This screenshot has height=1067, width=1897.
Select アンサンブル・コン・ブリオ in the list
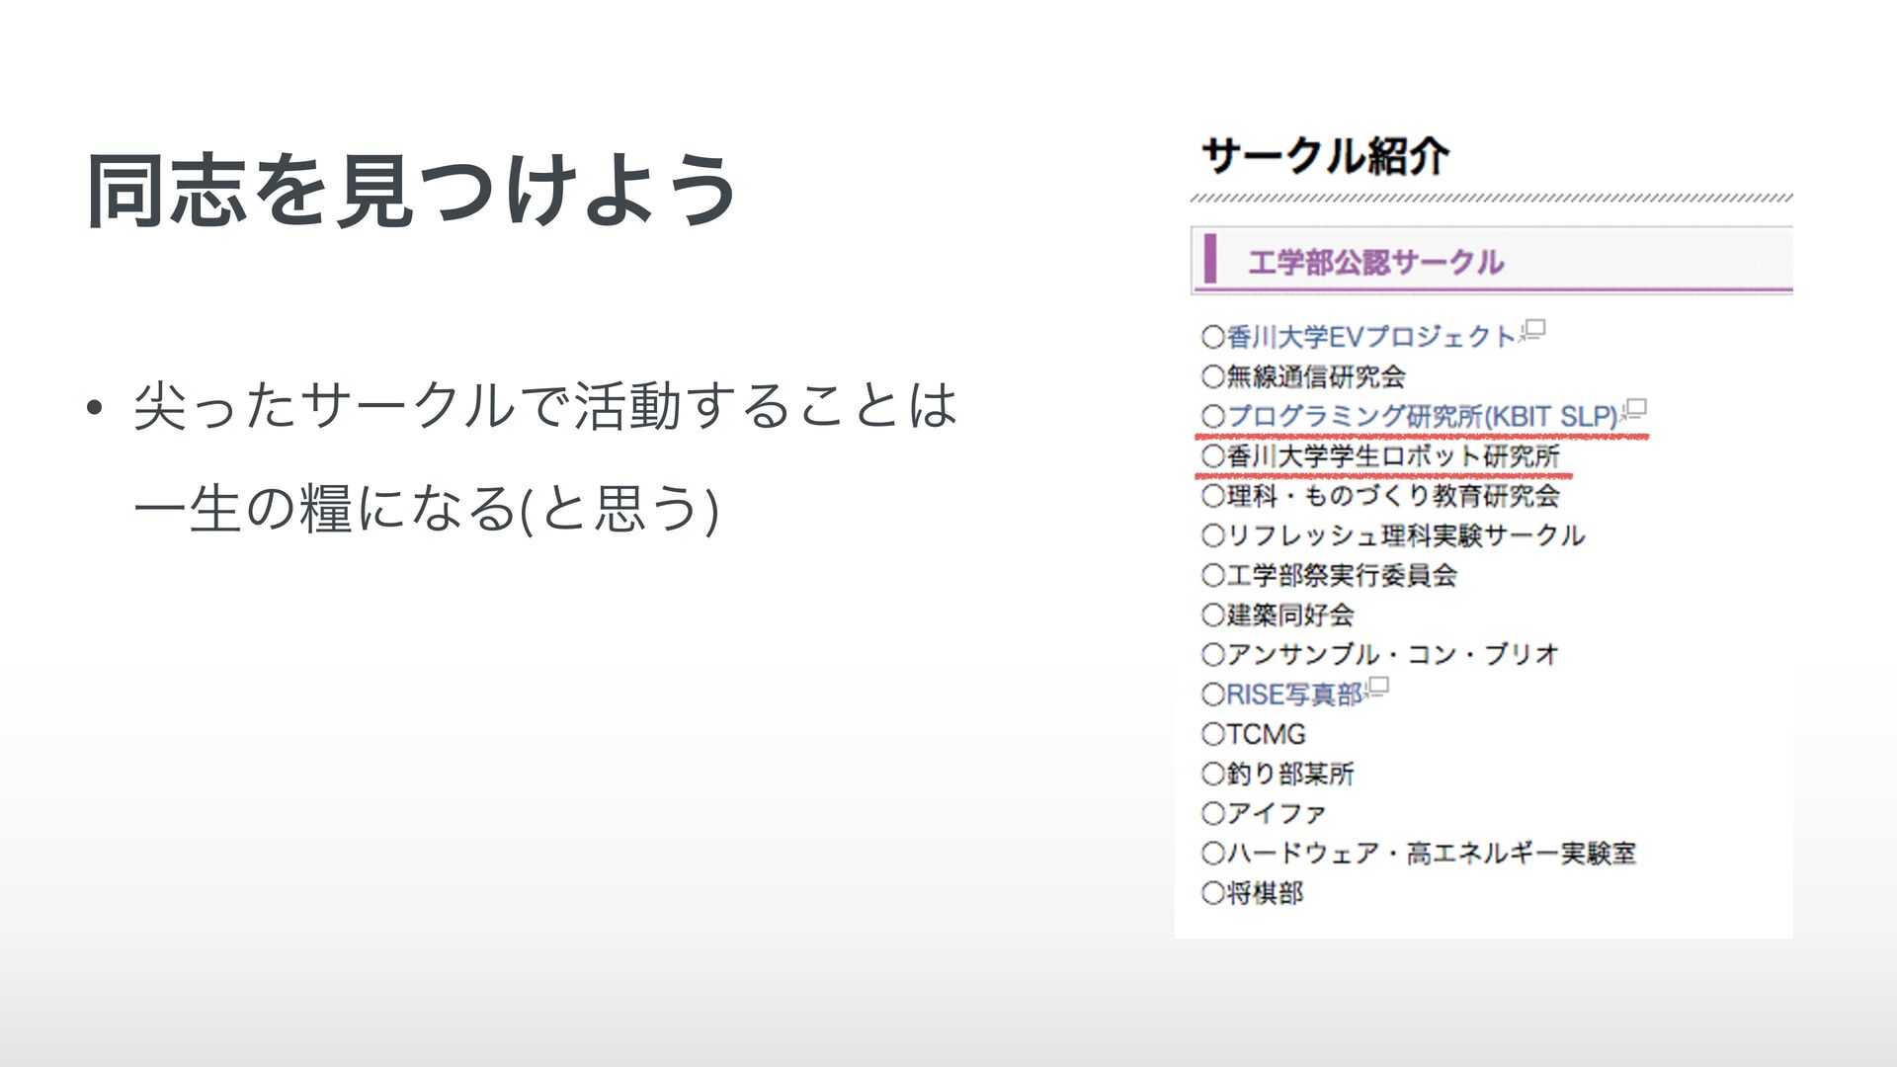1392,655
